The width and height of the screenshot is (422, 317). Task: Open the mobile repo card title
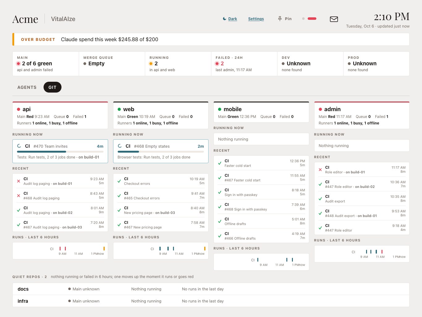(x=233, y=109)
